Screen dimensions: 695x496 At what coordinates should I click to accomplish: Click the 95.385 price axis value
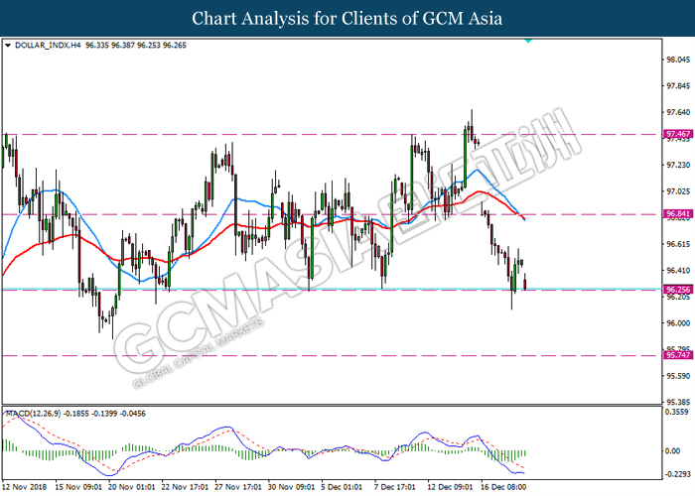click(678, 402)
